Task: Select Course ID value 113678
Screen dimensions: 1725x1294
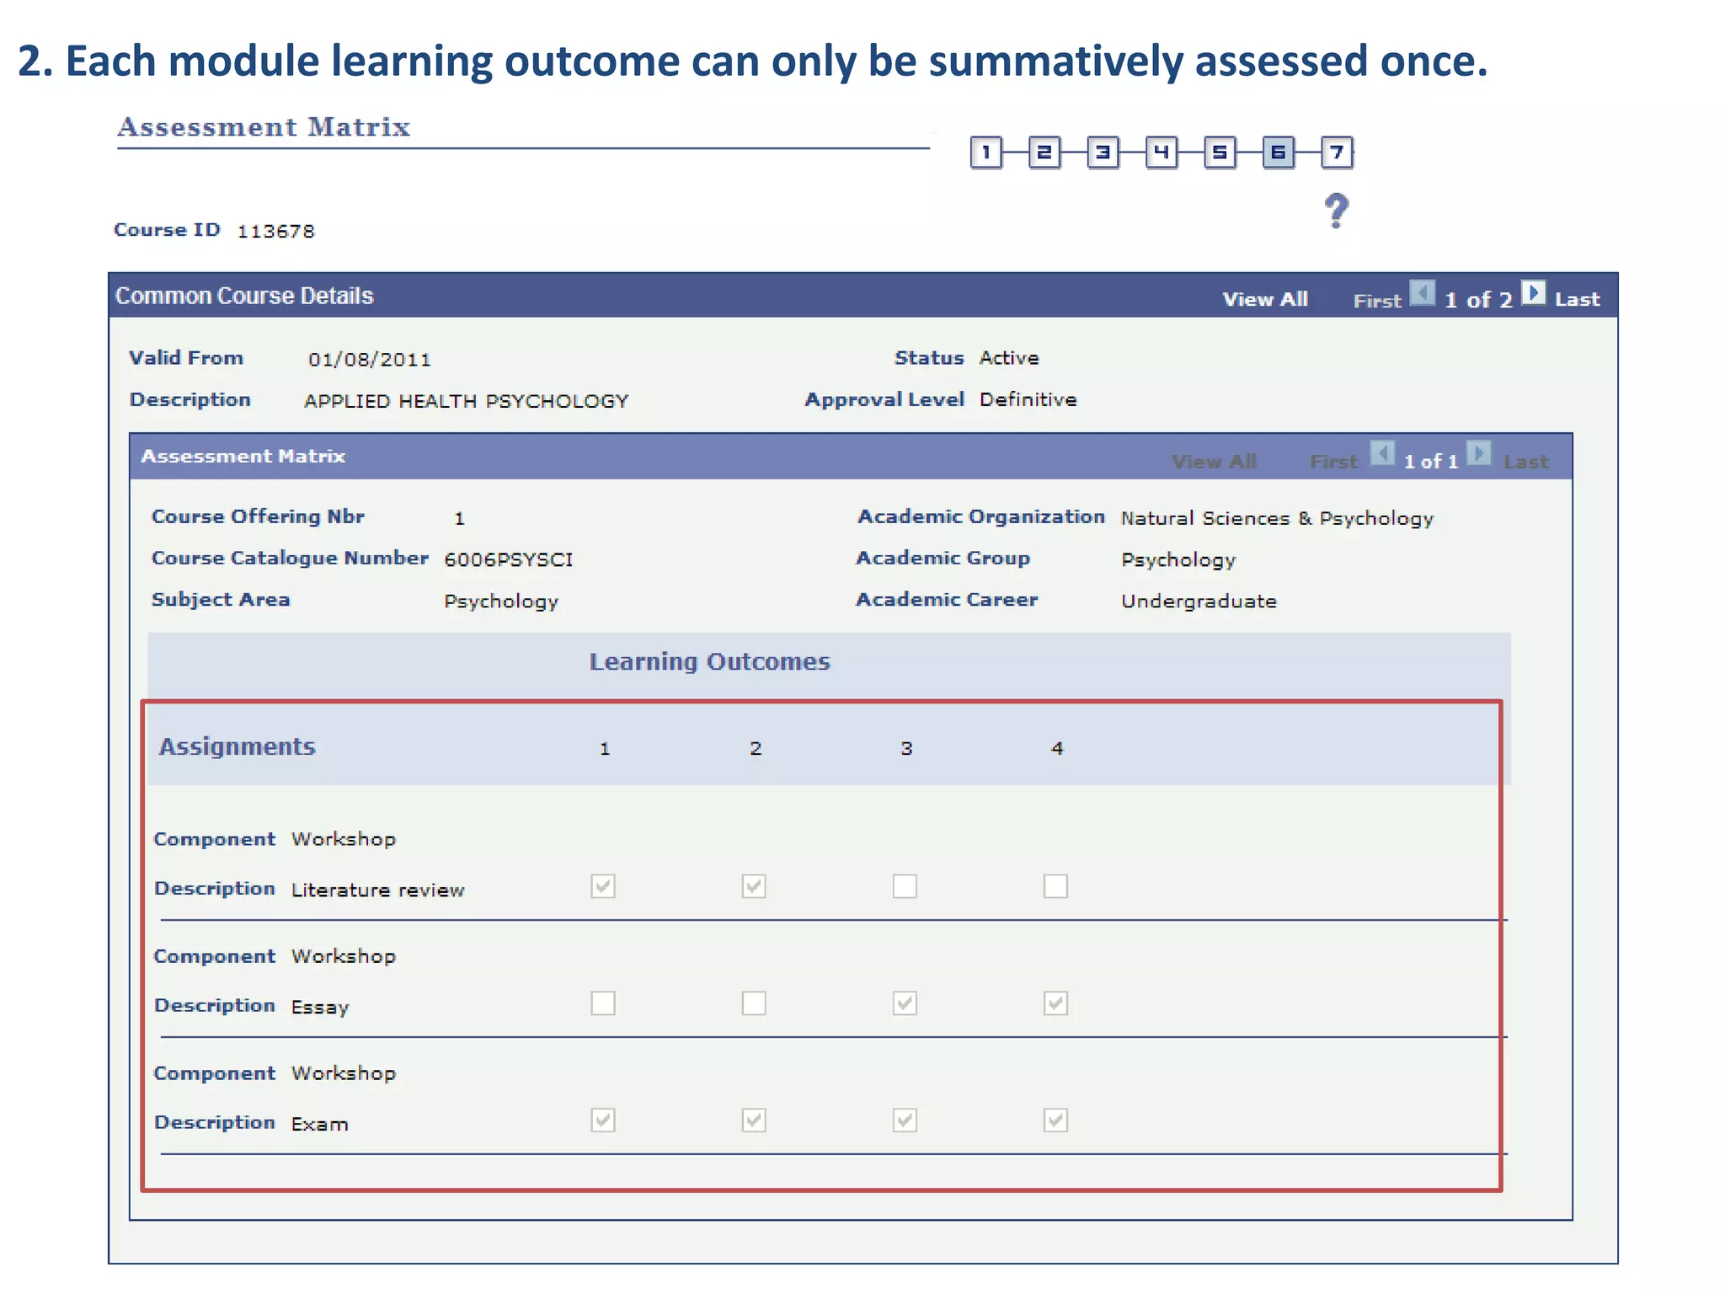Action: point(275,232)
